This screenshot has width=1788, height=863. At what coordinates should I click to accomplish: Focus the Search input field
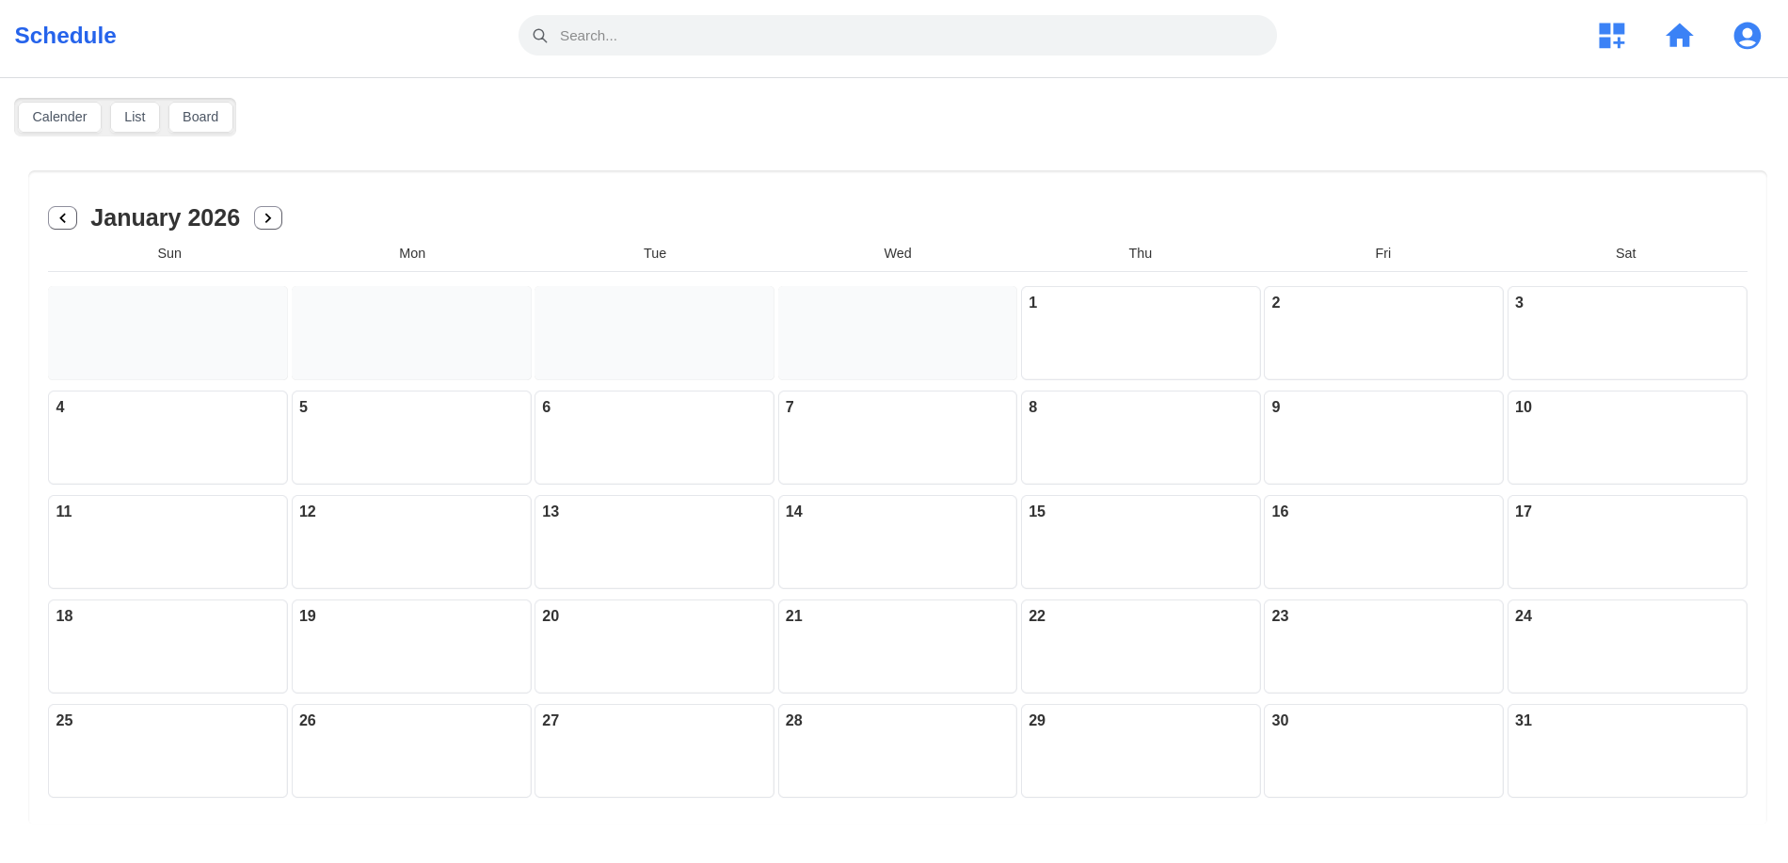coord(903,36)
